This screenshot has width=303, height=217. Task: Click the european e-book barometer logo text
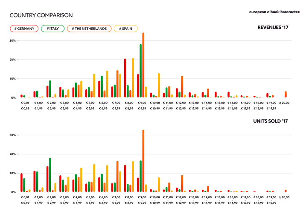click(x=274, y=12)
